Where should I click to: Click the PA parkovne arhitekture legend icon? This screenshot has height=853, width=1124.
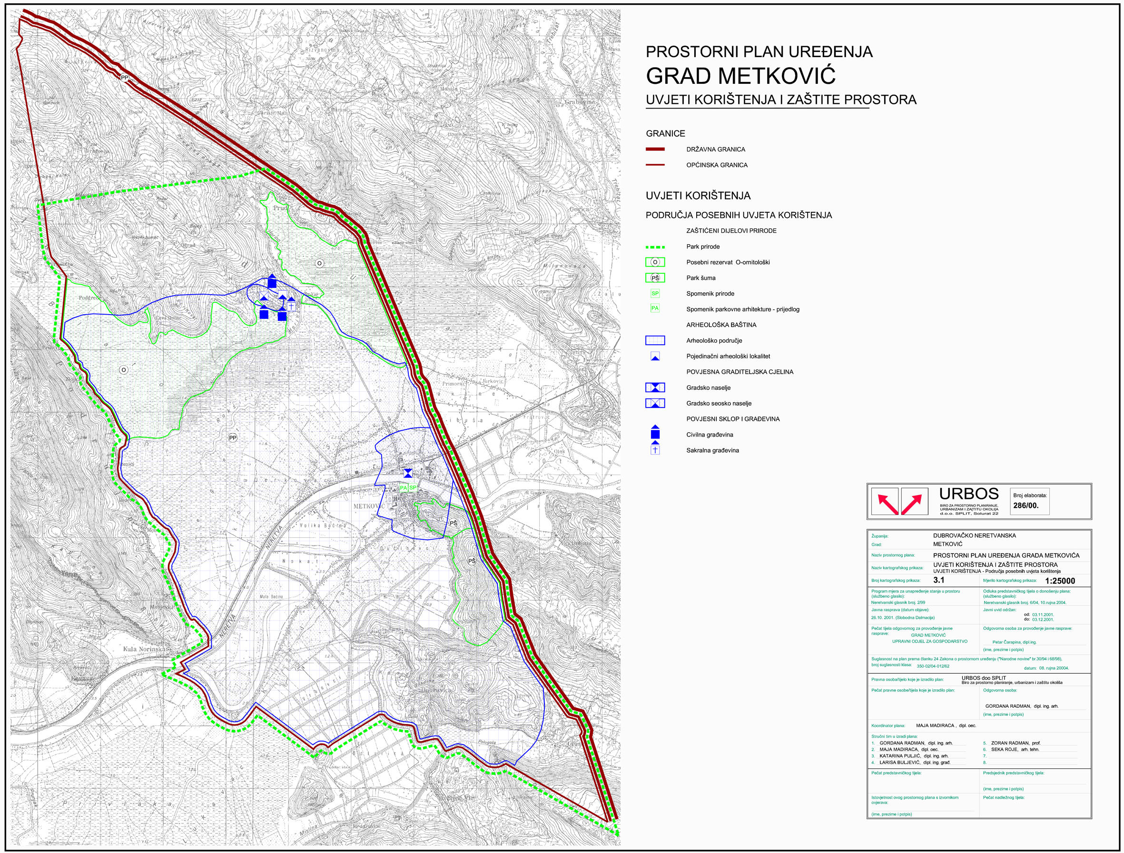pos(655,308)
